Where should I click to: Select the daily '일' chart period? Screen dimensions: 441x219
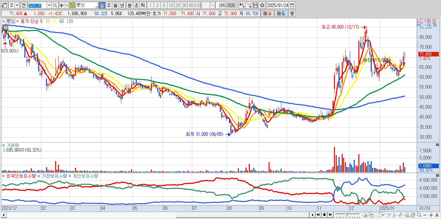102,6
